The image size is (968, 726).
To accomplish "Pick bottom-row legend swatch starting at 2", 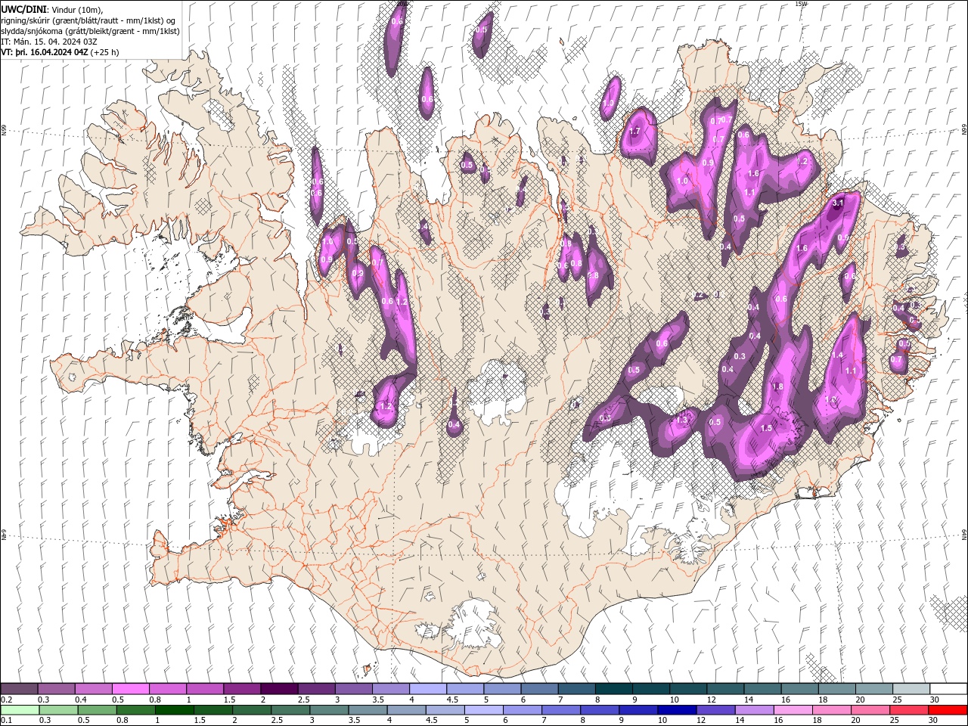I will (251, 710).
